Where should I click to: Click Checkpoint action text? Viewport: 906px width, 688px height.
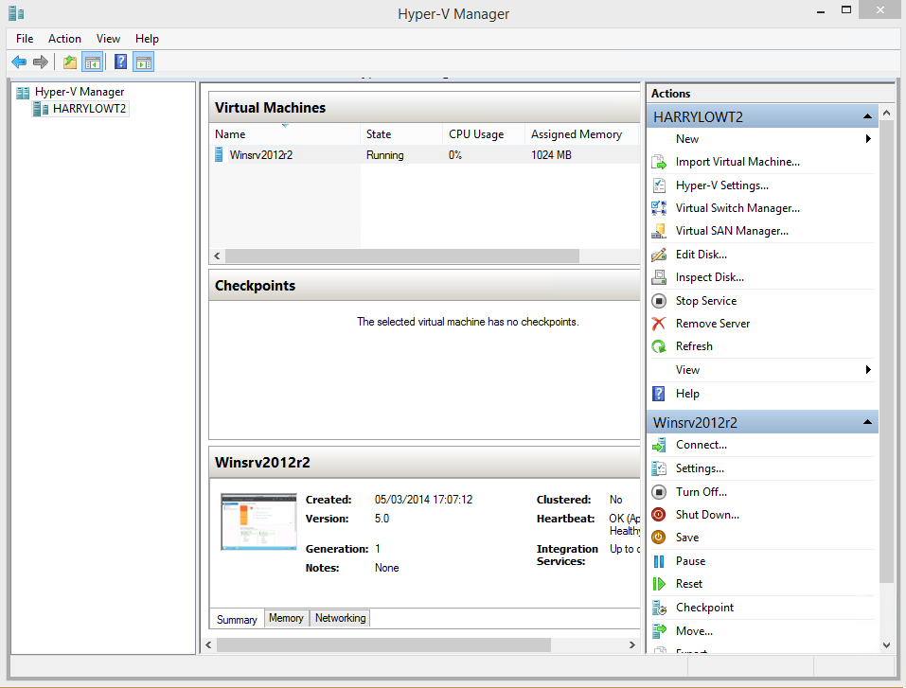click(705, 608)
